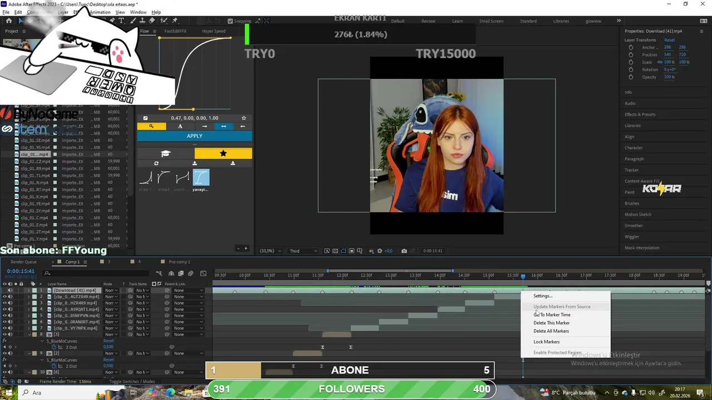Hide layer 5 clip_0...85NFPVN.mp4 eye
The height and width of the screenshot is (400, 712).
[x=4, y=316]
